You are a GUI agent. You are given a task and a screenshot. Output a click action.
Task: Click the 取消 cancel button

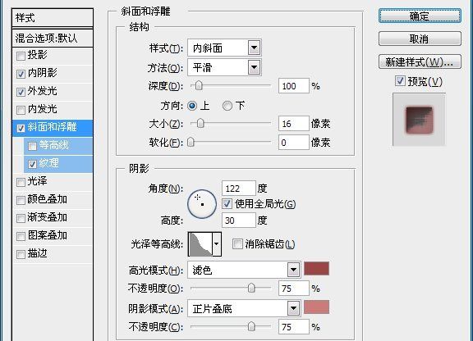click(420, 39)
